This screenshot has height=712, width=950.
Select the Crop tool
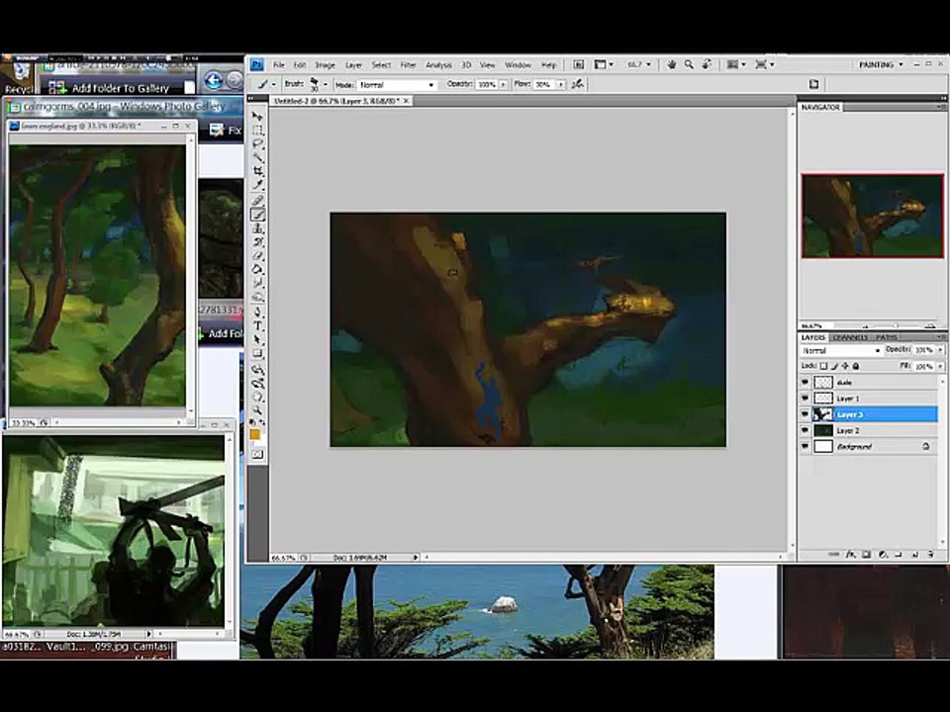tap(257, 171)
